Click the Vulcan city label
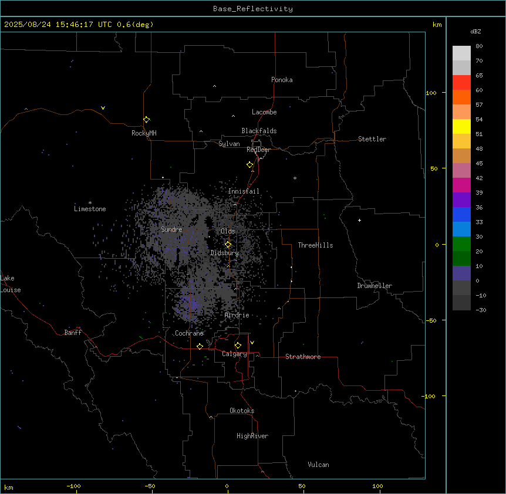Screen dimensions: 506x494 pyautogui.click(x=318, y=465)
